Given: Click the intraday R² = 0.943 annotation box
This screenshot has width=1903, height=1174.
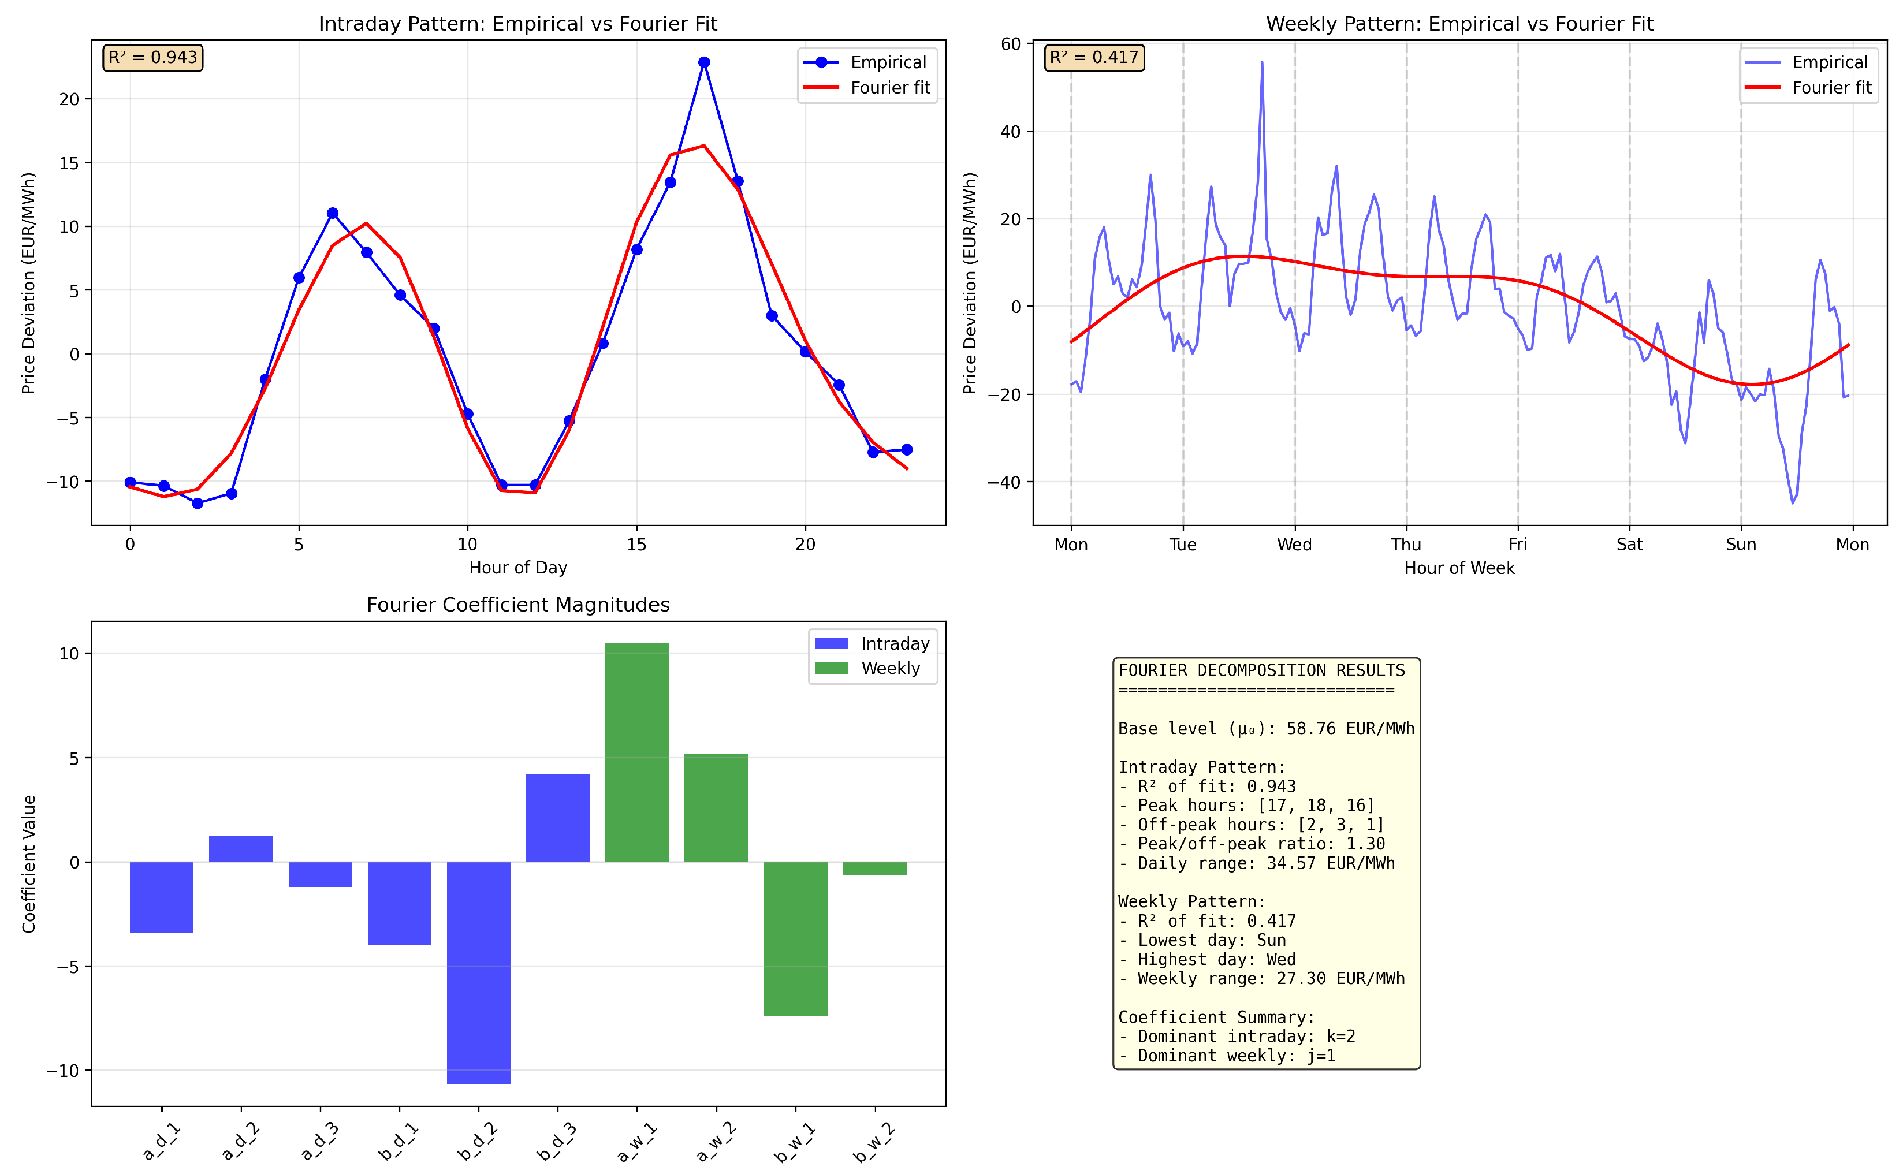Looking at the screenshot, I should 152,57.
